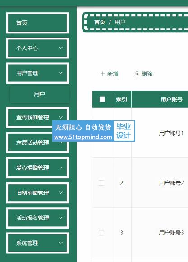This screenshot has width=188, height=262.
Task: Click the 用户账号 column header
Action: pyautogui.click(x=171, y=100)
